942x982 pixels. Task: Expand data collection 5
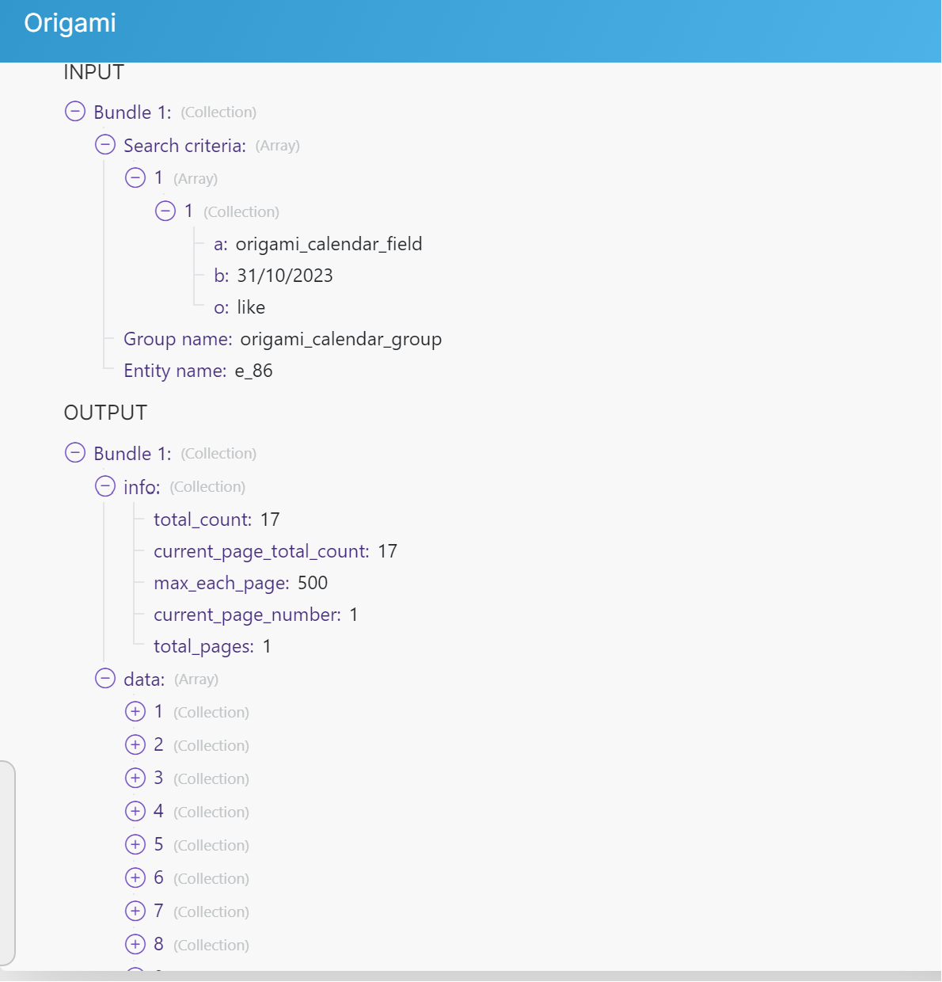[x=135, y=844]
